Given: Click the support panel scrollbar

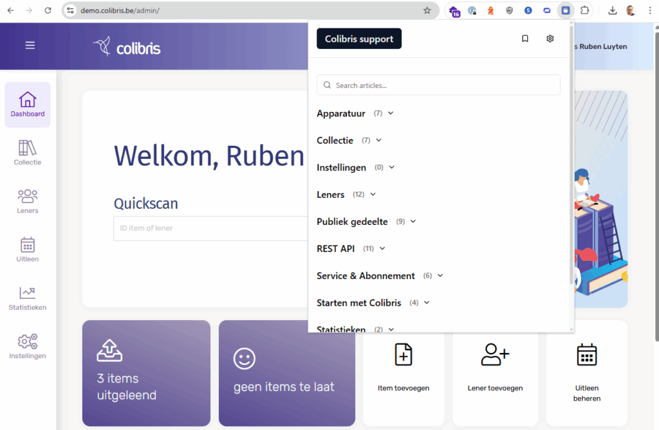Looking at the screenshot, I should coord(571,156).
